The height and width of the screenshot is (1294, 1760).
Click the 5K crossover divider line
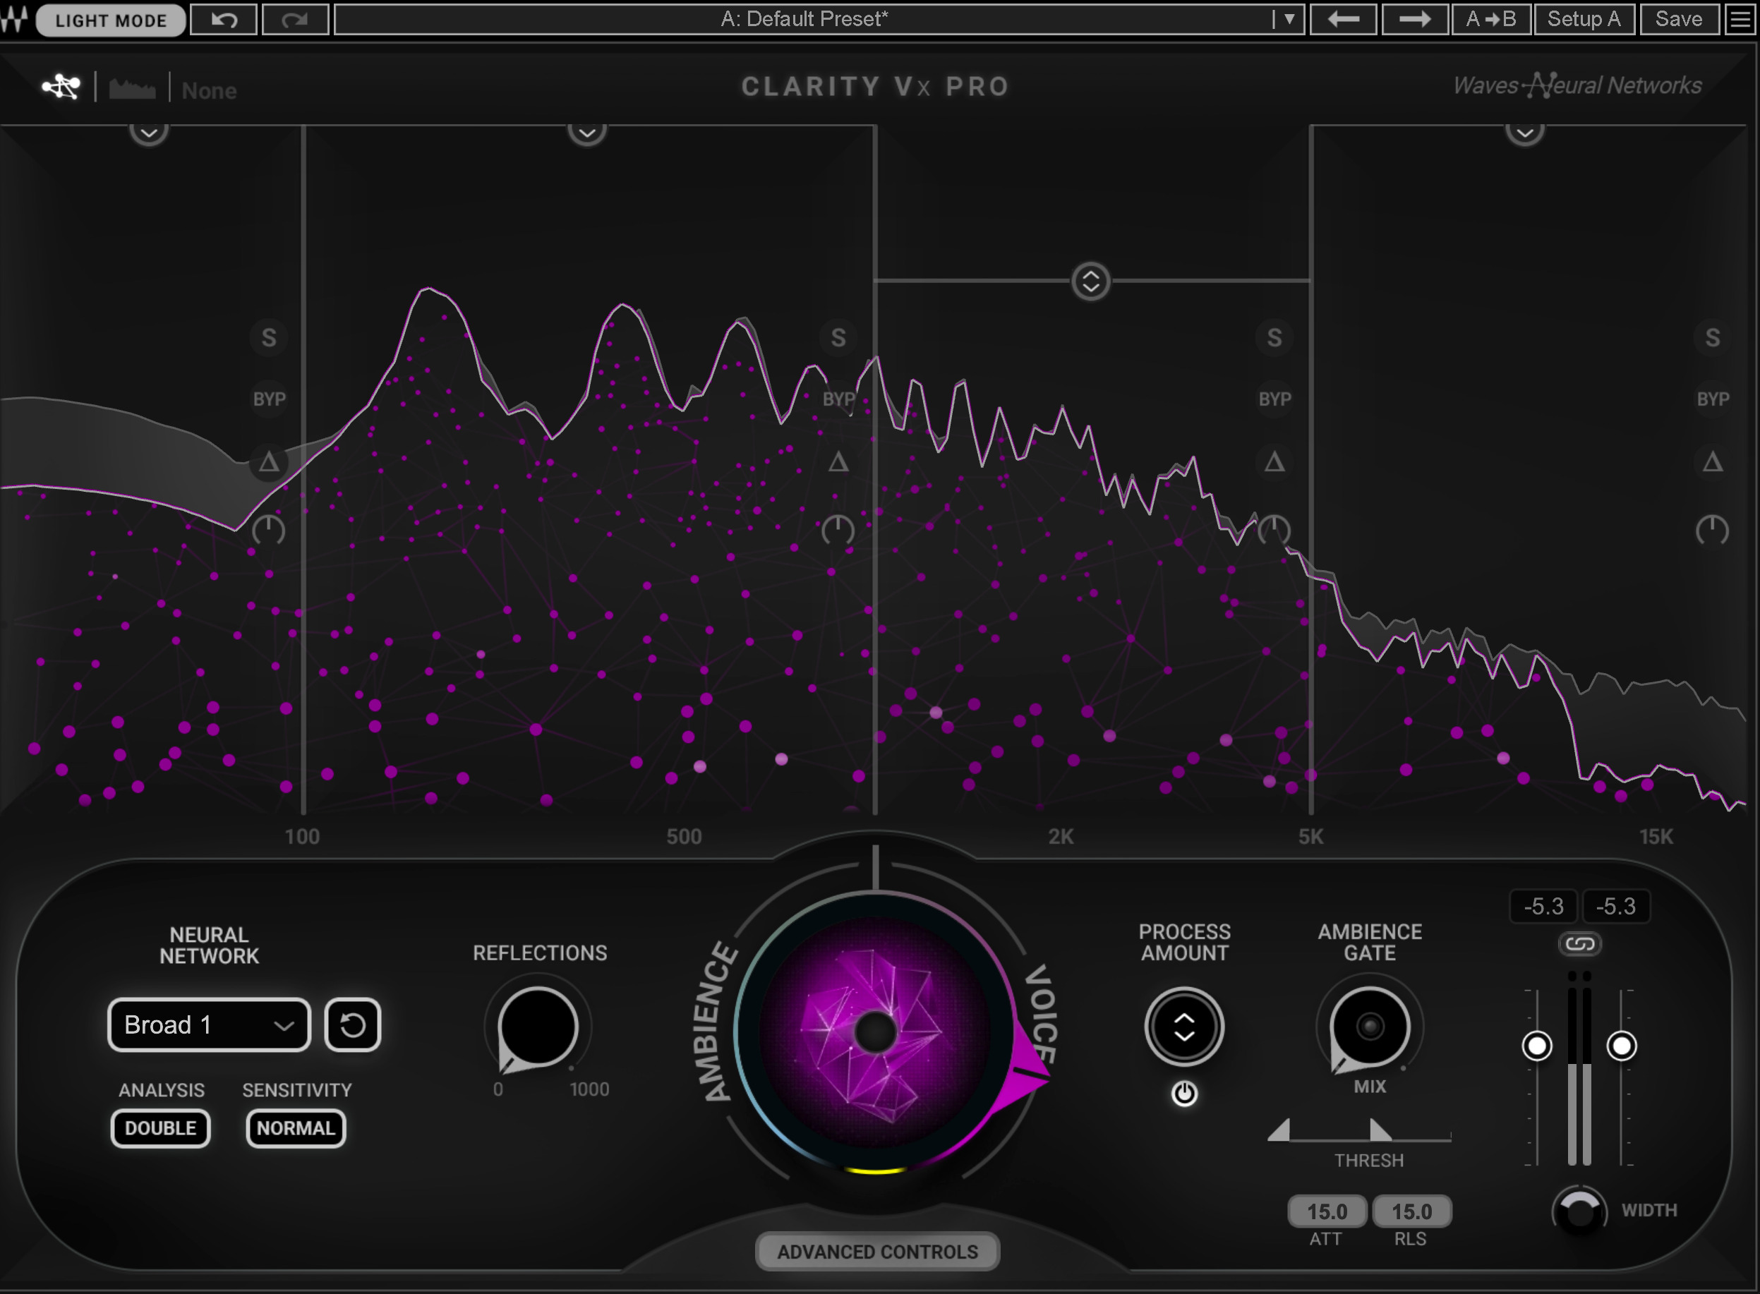point(1311,470)
